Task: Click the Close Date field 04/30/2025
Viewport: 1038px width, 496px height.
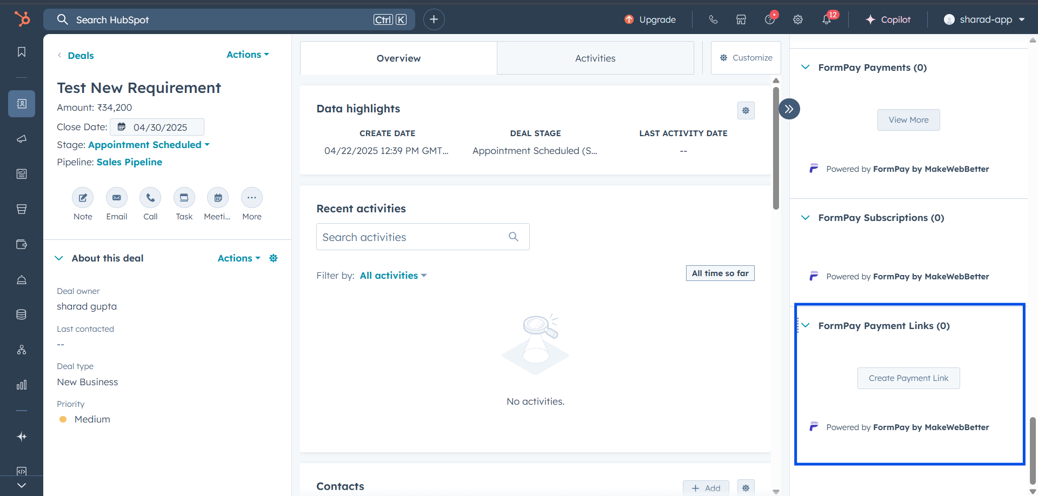Action: [157, 127]
